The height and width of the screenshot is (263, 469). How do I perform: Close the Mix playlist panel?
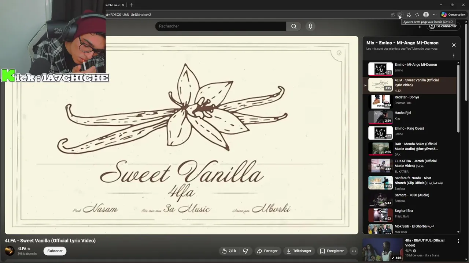[x=454, y=45]
